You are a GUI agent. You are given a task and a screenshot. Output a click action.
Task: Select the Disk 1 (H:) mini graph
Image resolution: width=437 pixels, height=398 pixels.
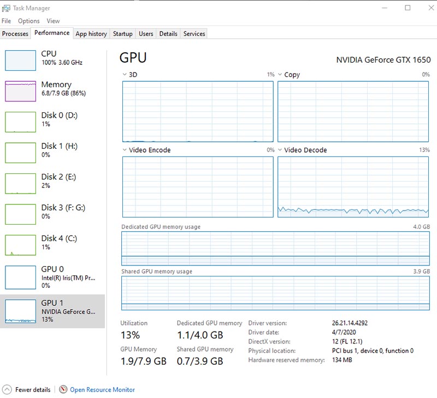click(x=20, y=153)
